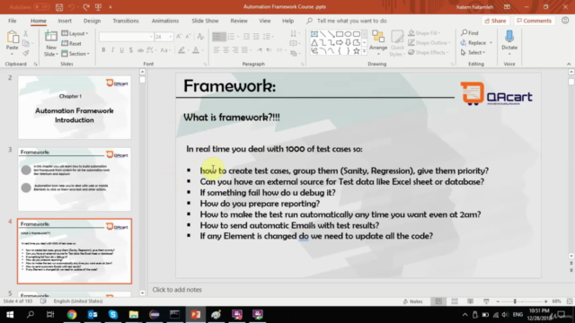Fit slide to current window icon
This screenshot has height=323, width=575.
click(570, 301)
